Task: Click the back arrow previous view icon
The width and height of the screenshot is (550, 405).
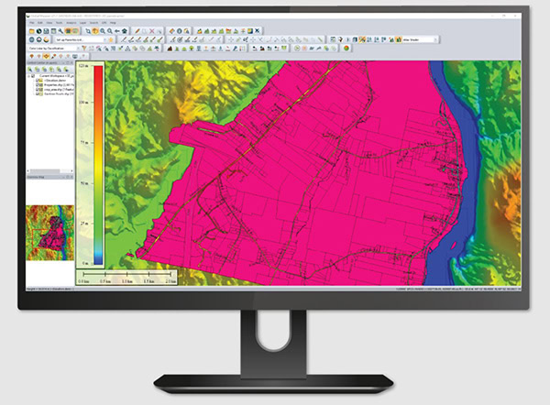Action: 117,31
